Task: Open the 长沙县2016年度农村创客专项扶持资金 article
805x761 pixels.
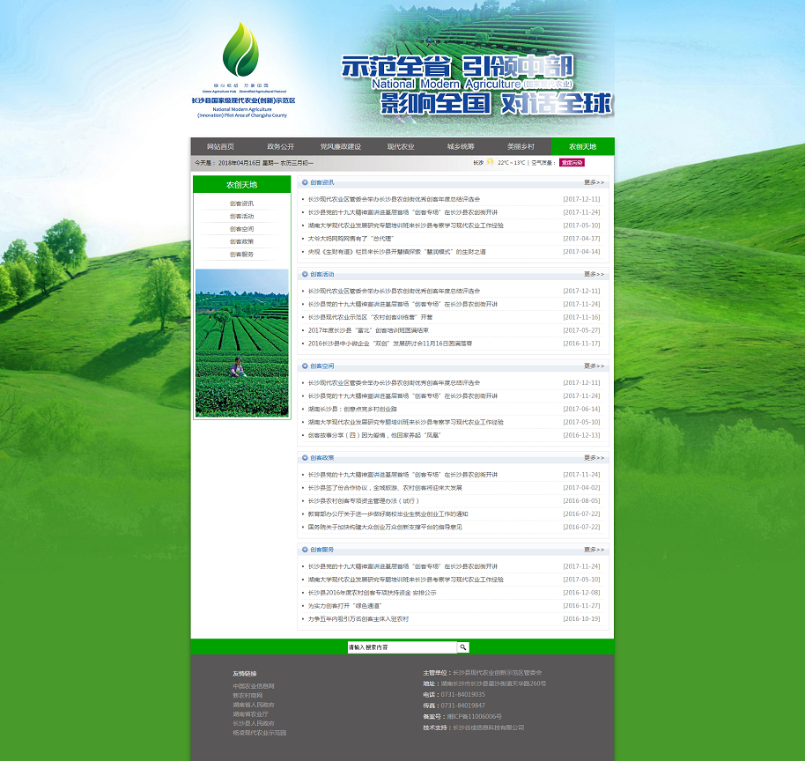Action: 373,593
